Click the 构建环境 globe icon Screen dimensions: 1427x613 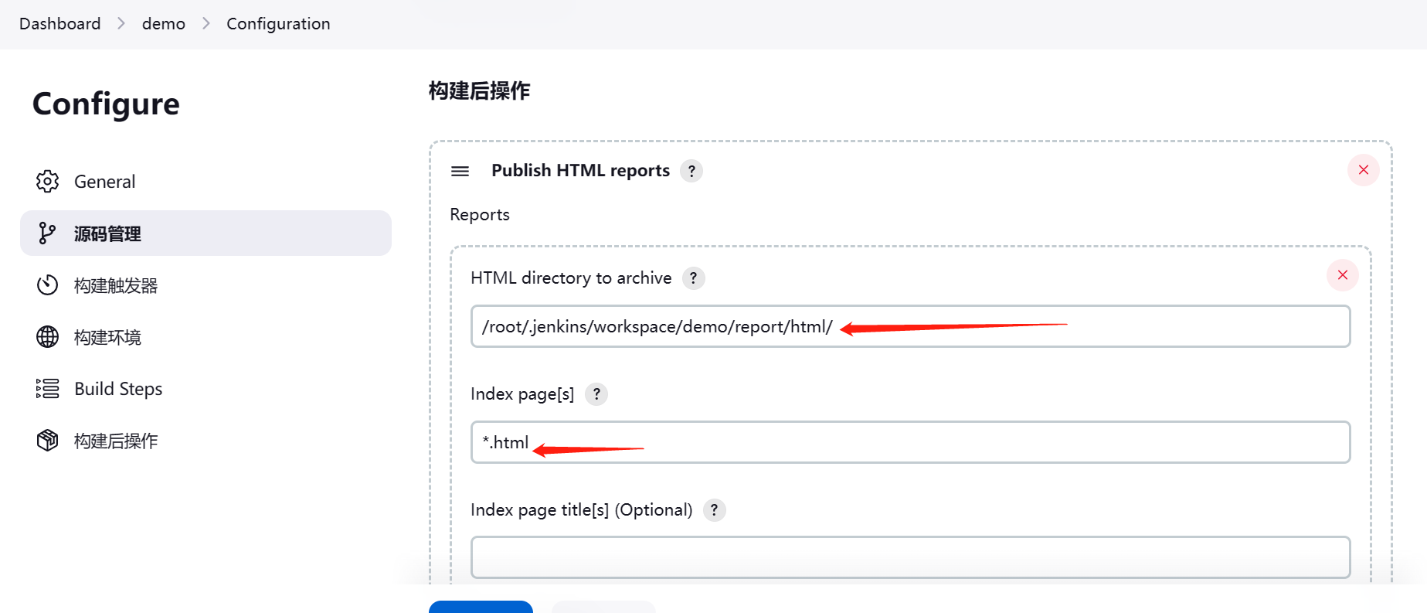[x=47, y=337]
